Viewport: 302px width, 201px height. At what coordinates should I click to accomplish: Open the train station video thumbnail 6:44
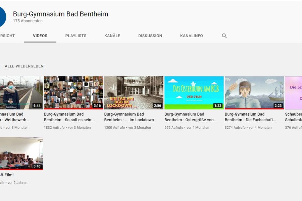click(21, 93)
